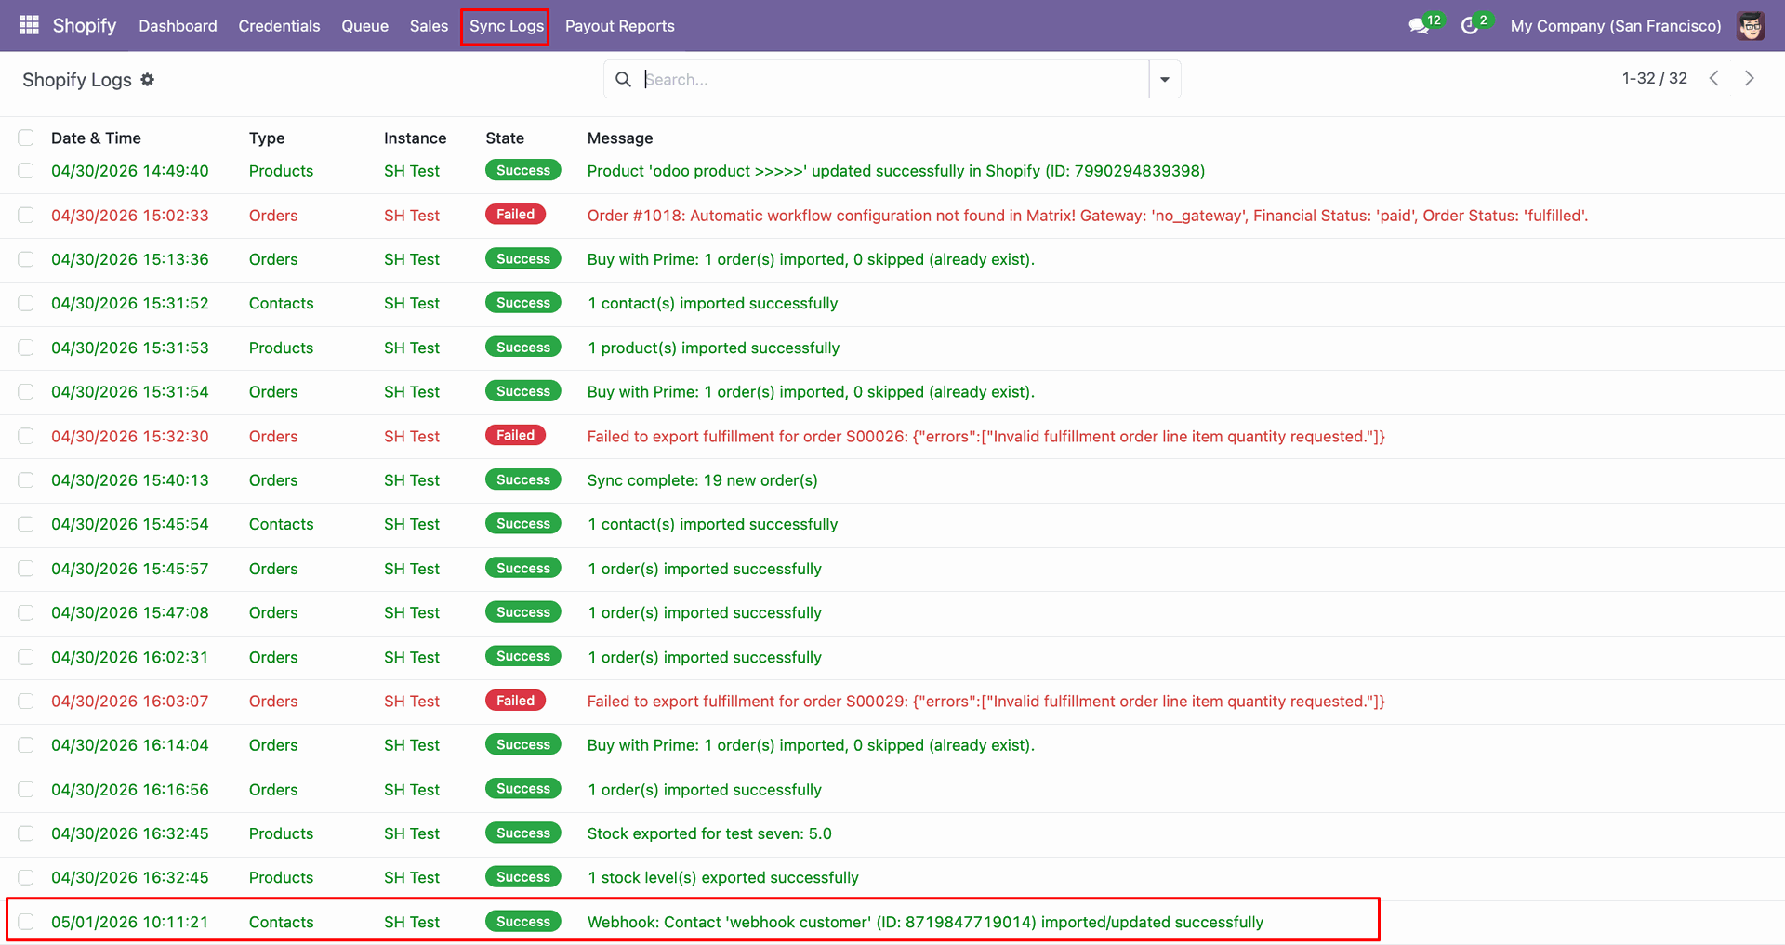Open the company switcher My Company (San Francisco)
The width and height of the screenshot is (1785, 945).
[1616, 26]
